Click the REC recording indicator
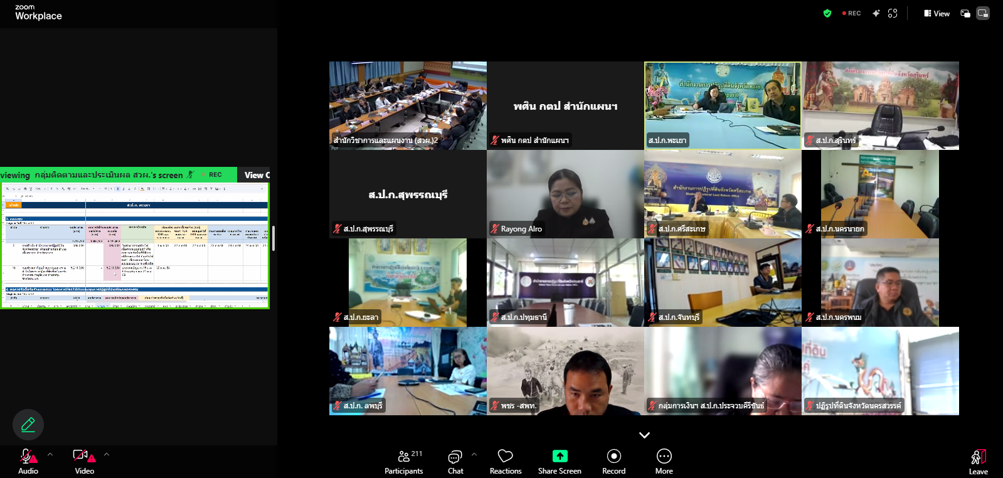This screenshot has height=478, width=1003. [851, 13]
